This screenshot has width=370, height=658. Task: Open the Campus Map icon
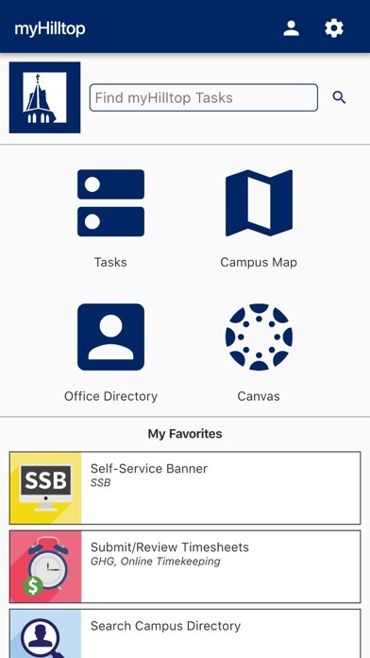click(x=259, y=203)
